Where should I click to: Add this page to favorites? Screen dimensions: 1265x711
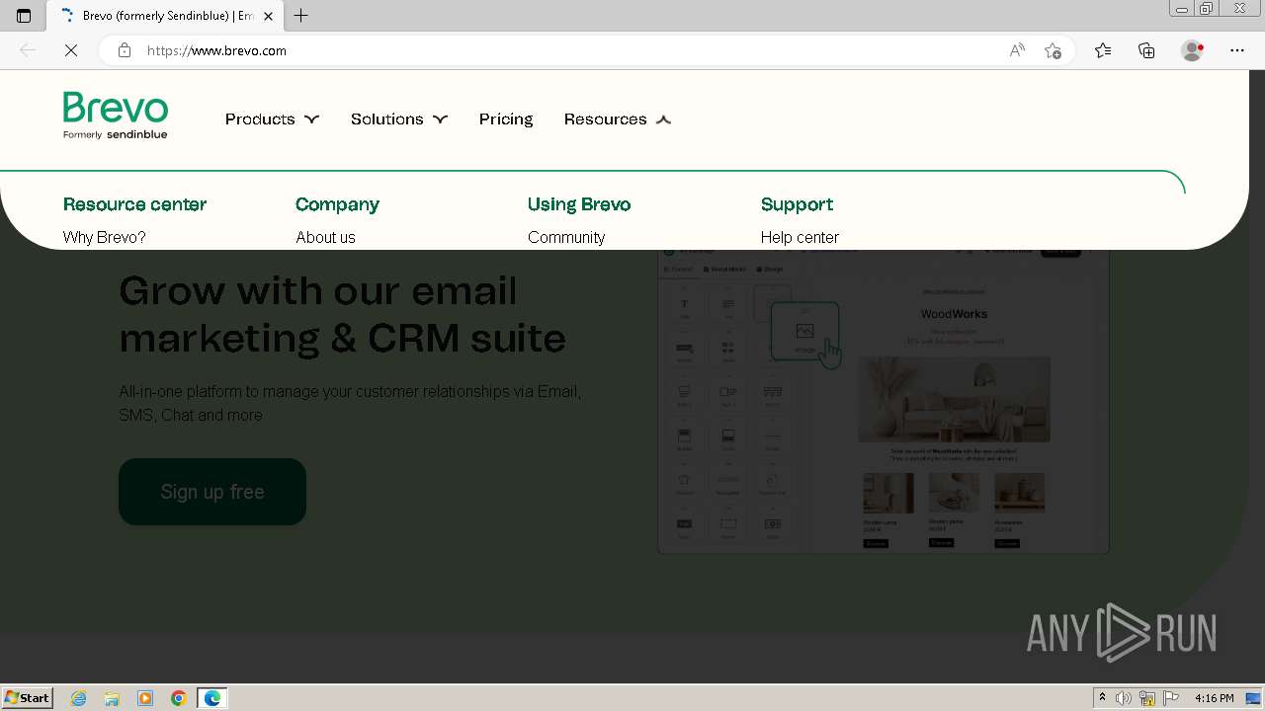(x=1053, y=50)
